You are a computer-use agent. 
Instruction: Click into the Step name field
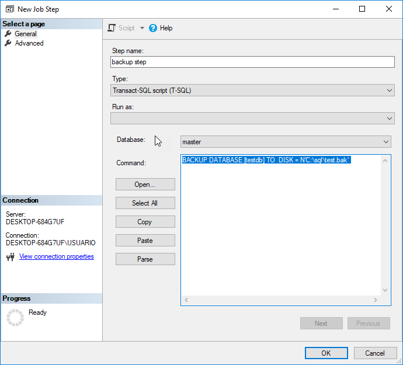252,62
